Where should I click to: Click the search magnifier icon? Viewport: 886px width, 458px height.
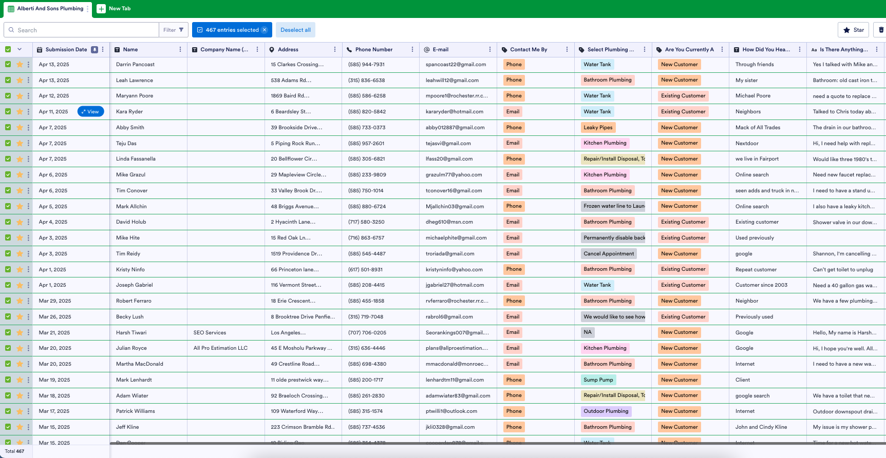coord(11,30)
